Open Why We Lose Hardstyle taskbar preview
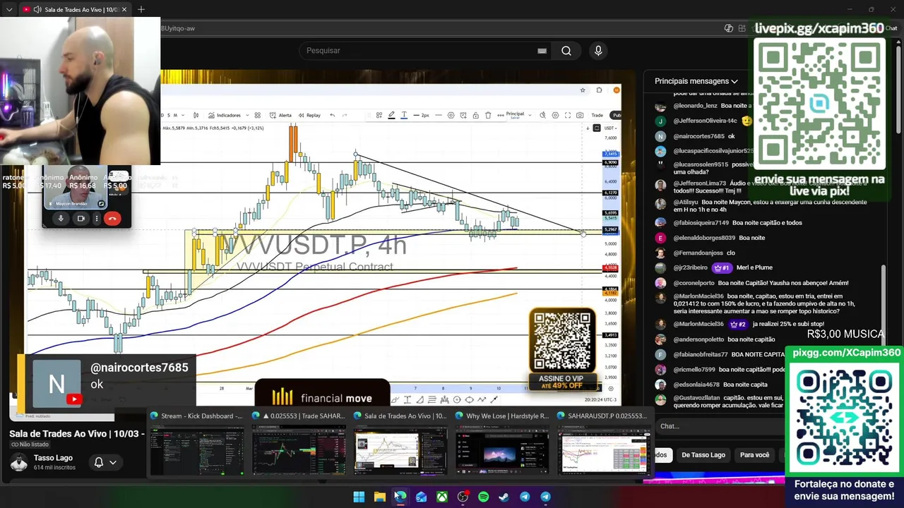 click(502, 445)
